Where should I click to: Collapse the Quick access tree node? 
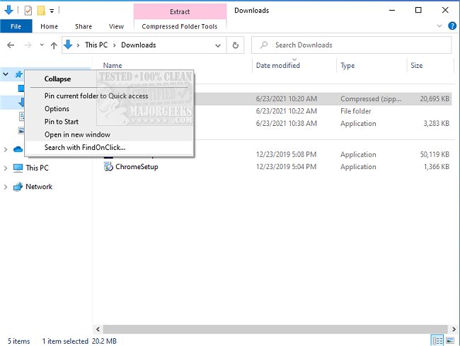(6, 74)
